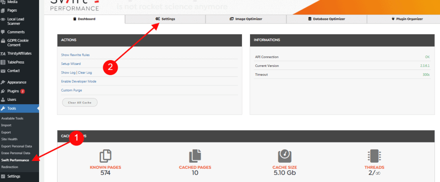Viewport: 440px width, 182px height.
Task: Click the Plugins plug icon in sidebar
Action: click(x=3, y=91)
